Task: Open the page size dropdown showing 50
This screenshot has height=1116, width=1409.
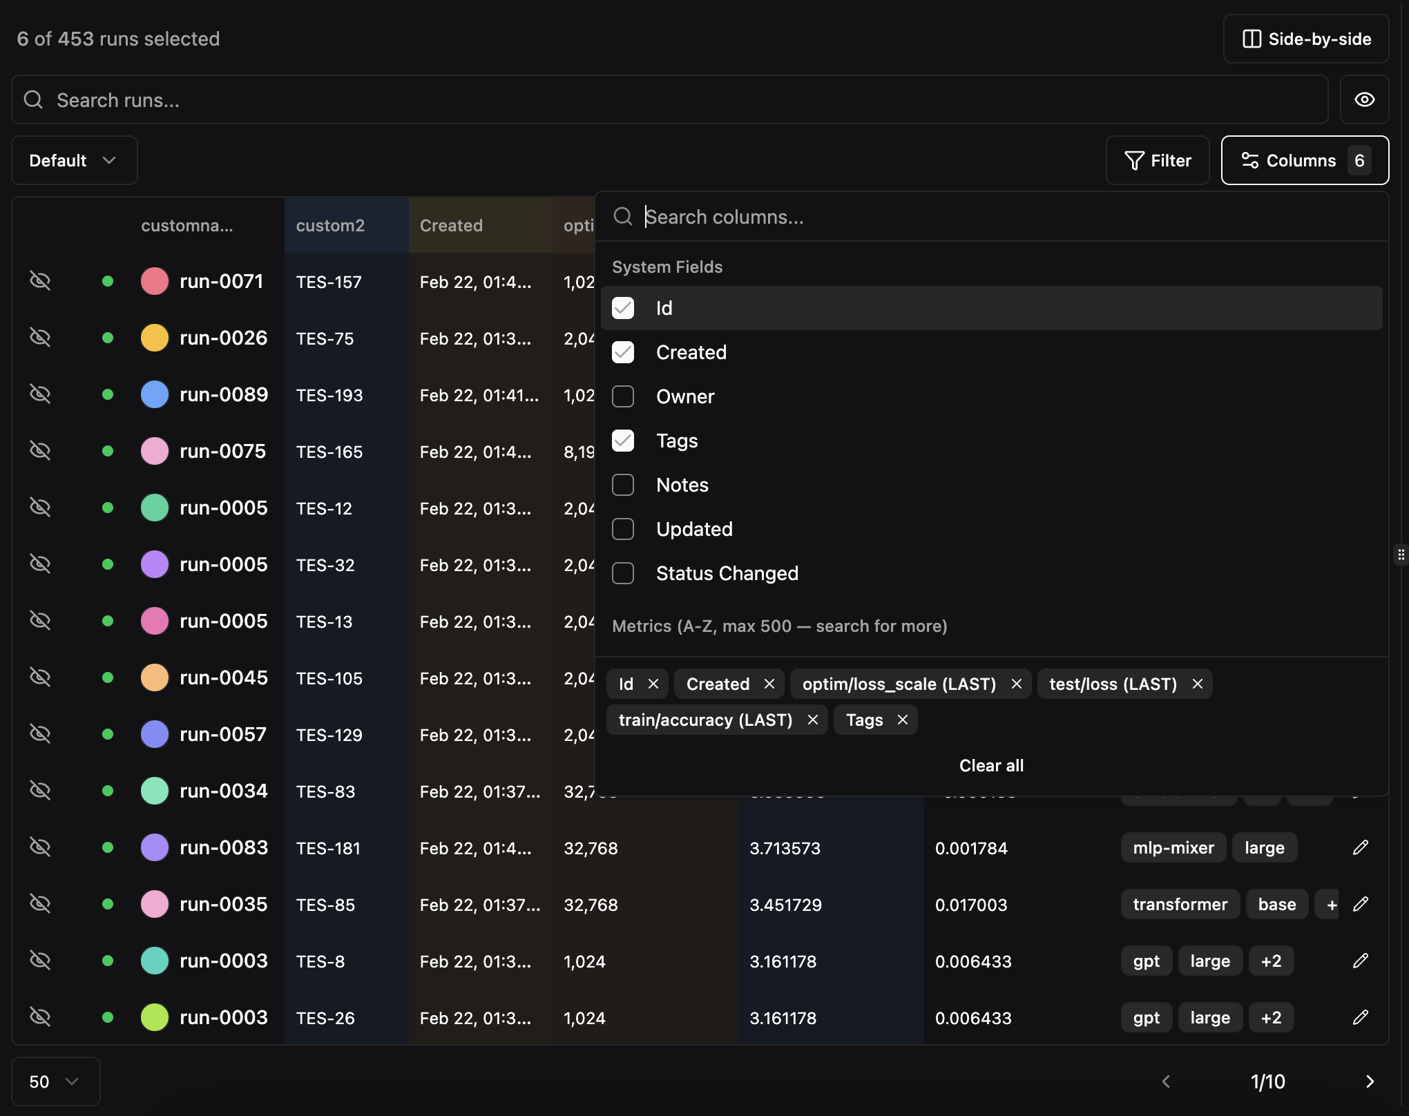Action: click(55, 1081)
